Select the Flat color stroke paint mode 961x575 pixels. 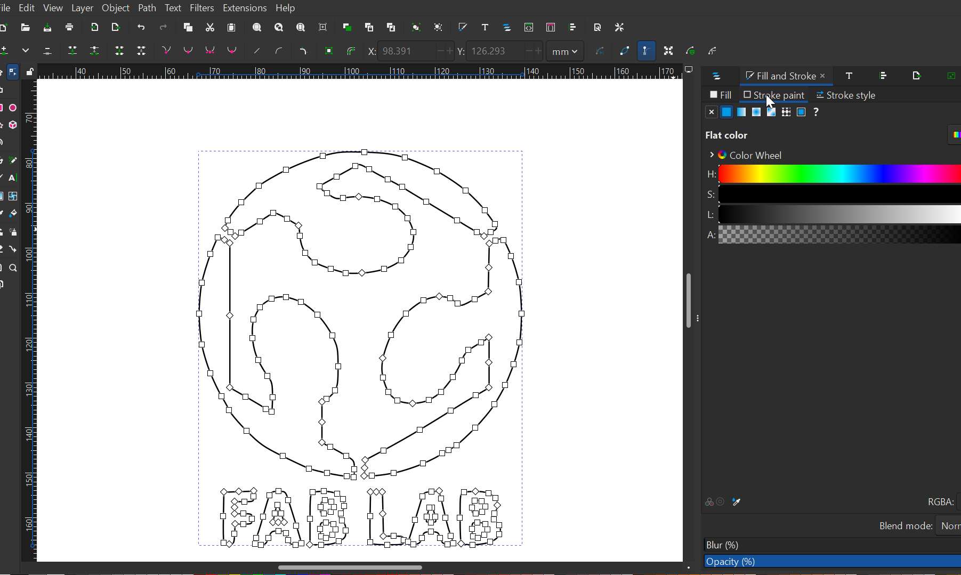coord(726,112)
